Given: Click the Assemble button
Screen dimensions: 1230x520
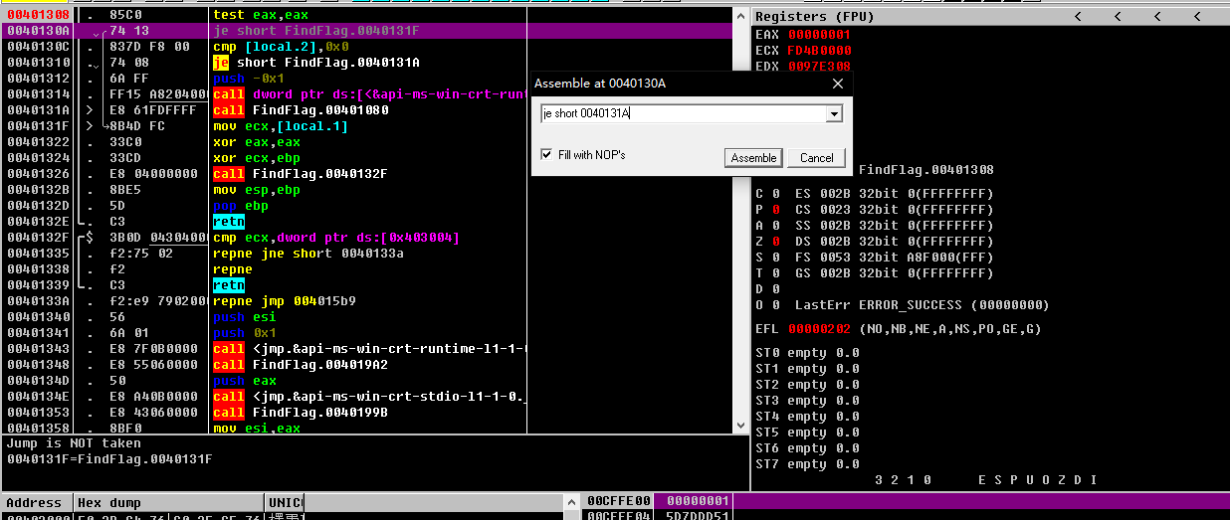Looking at the screenshot, I should point(753,158).
